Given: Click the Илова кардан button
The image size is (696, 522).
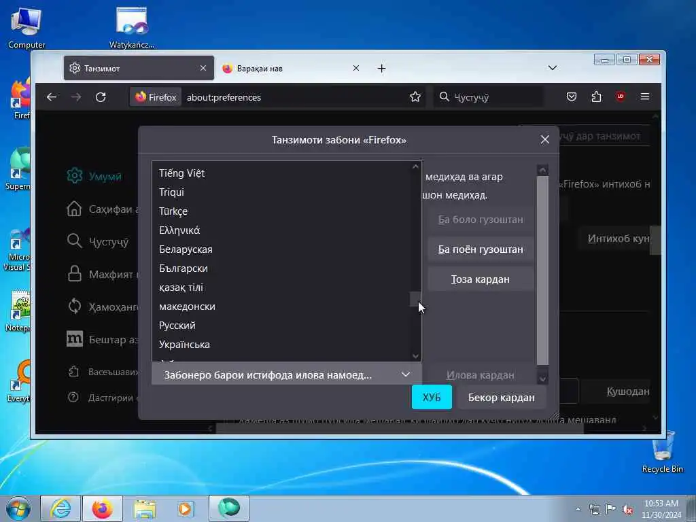Looking at the screenshot, I should click(481, 375).
